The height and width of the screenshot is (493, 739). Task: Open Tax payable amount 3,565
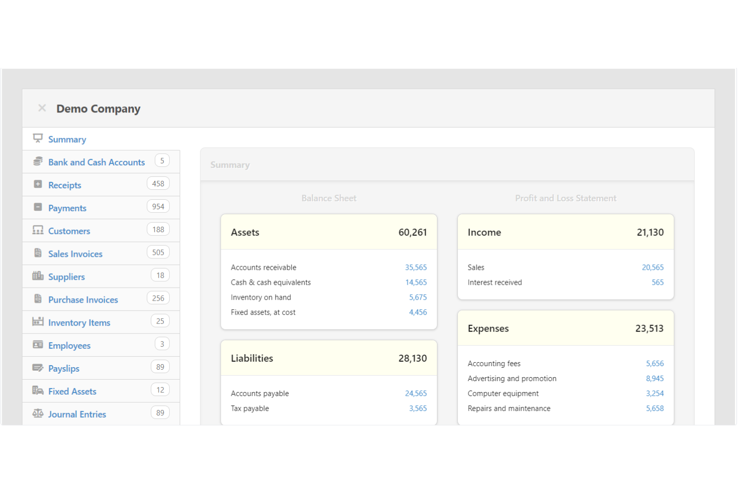418,409
